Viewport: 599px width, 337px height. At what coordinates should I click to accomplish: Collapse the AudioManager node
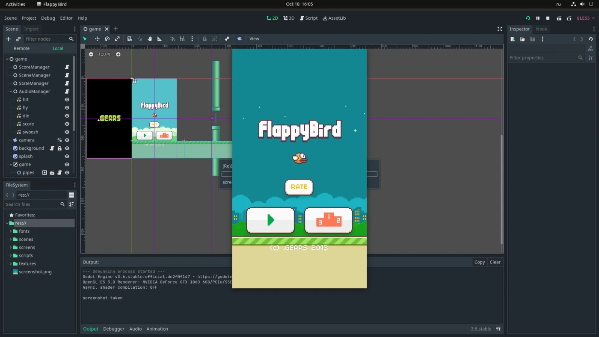click(11, 92)
